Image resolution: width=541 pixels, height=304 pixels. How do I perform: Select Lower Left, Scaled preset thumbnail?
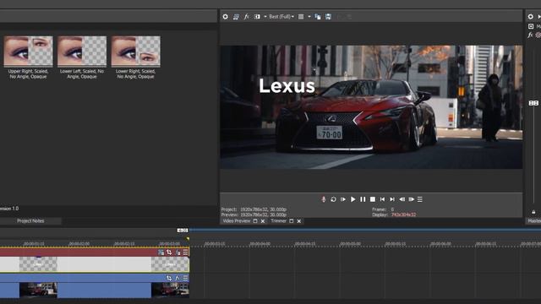tap(82, 51)
